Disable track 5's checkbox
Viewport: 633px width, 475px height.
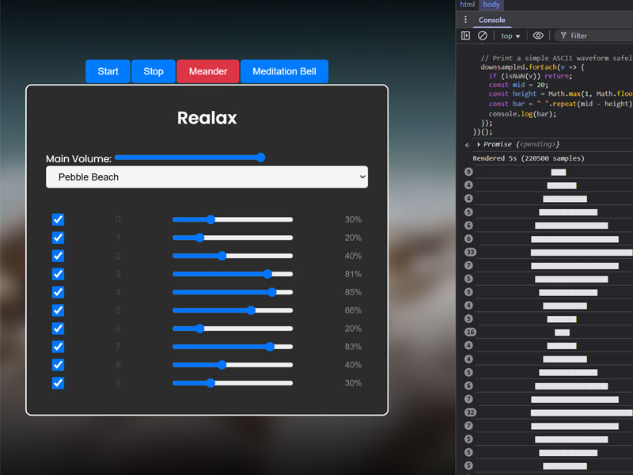(x=58, y=310)
